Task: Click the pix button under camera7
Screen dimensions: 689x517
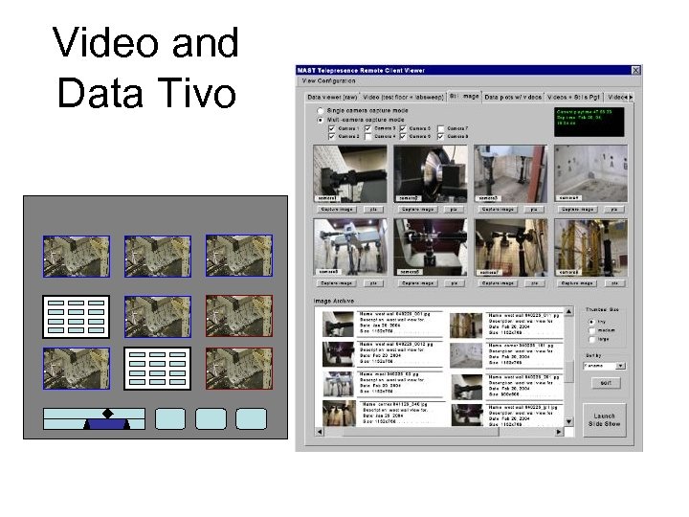Action: [534, 283]
